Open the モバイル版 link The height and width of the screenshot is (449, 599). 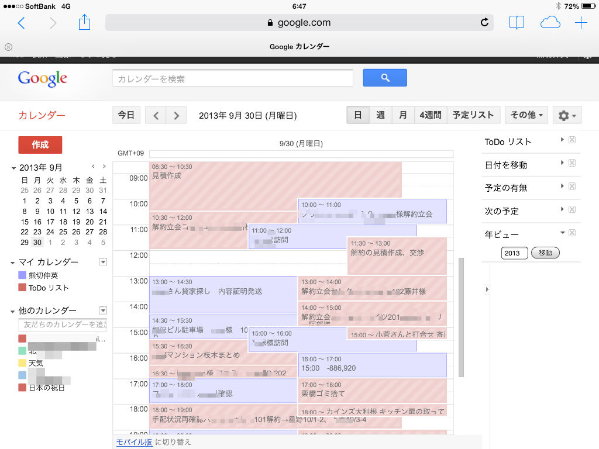[134, 442]
